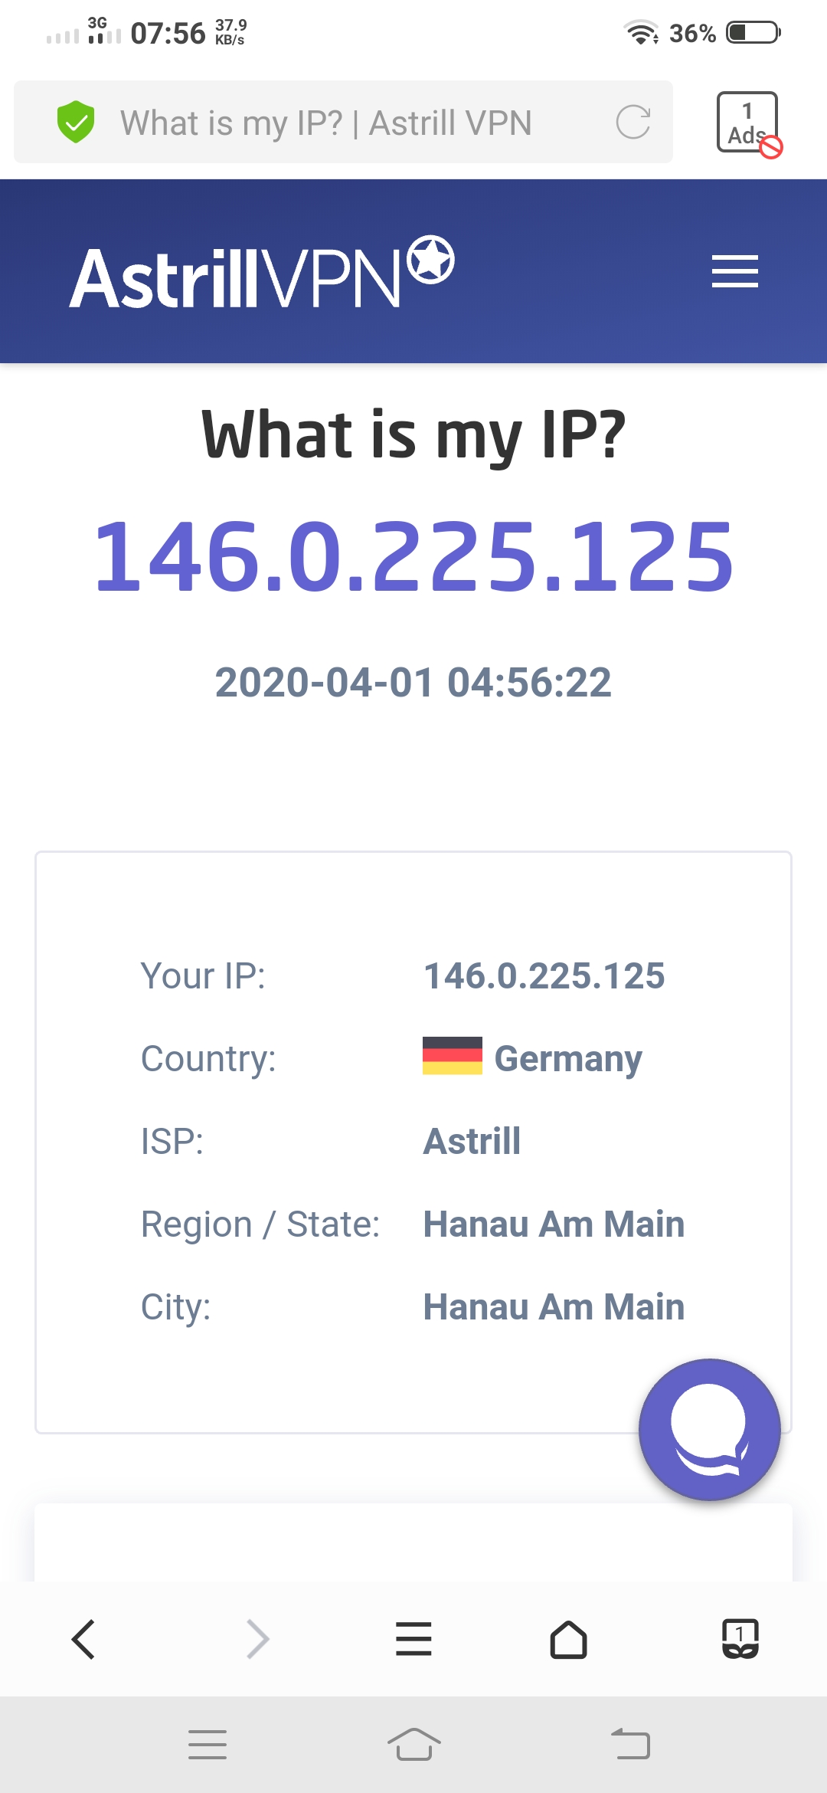Screen dimensions: 827x1793
Task: Open the browser tabs switcher
Action: pyautogui.click(x=740, y=1639)
